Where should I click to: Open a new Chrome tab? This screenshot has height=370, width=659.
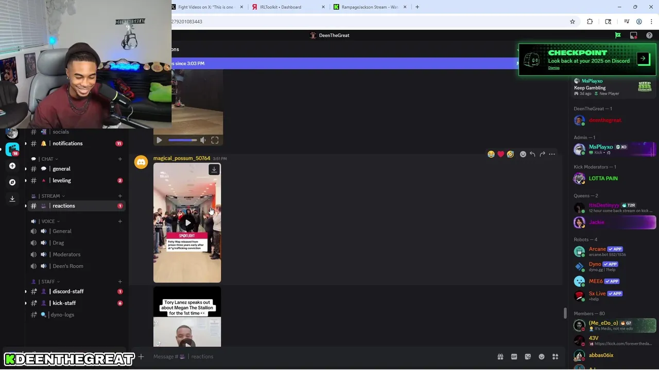click(417, 7)
